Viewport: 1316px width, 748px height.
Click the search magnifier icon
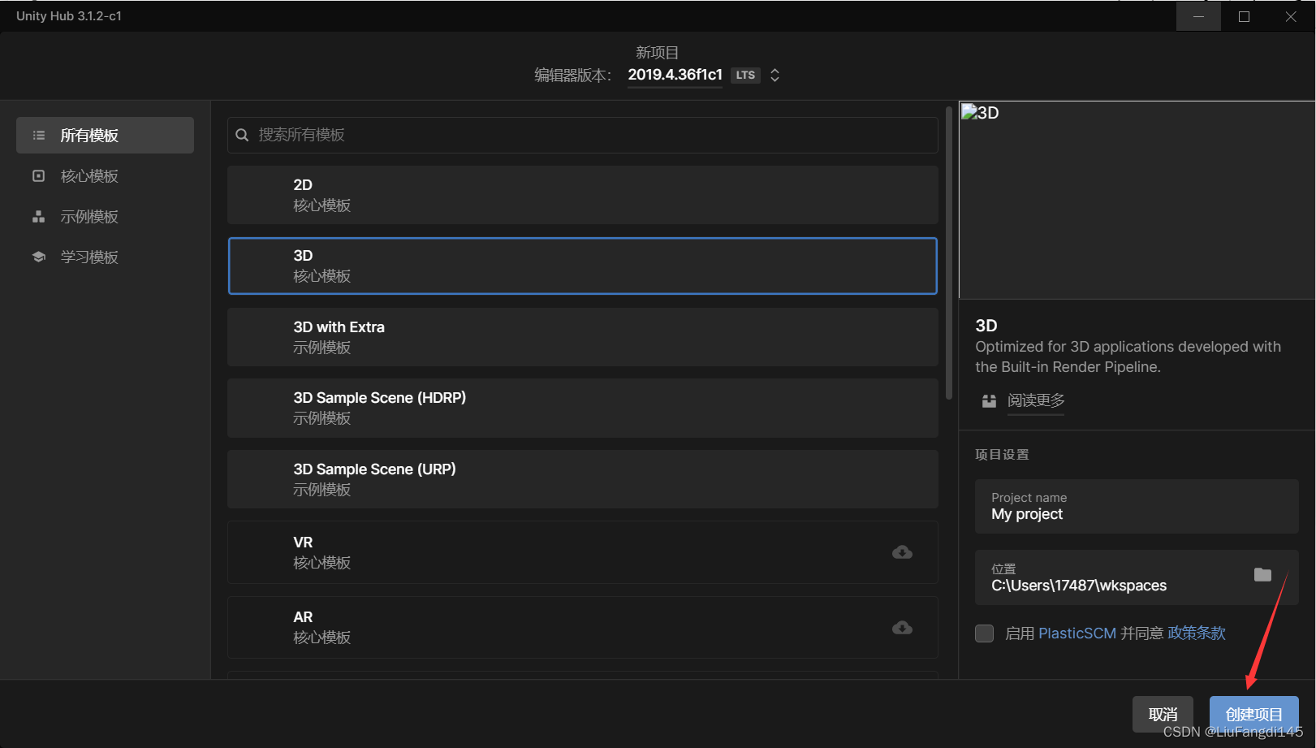(242, 135)
